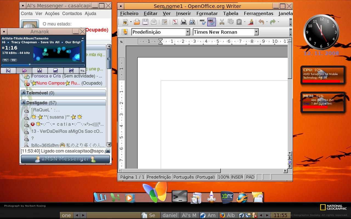Launch terminal from dock
351x219 pixels.
[180, 196]
